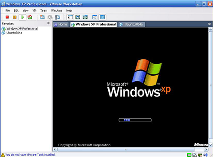The height and width of the screenshot is (157, 213).
Task: Reset the virtual machine with the red-green icon
Action: [x=30, y=17]
